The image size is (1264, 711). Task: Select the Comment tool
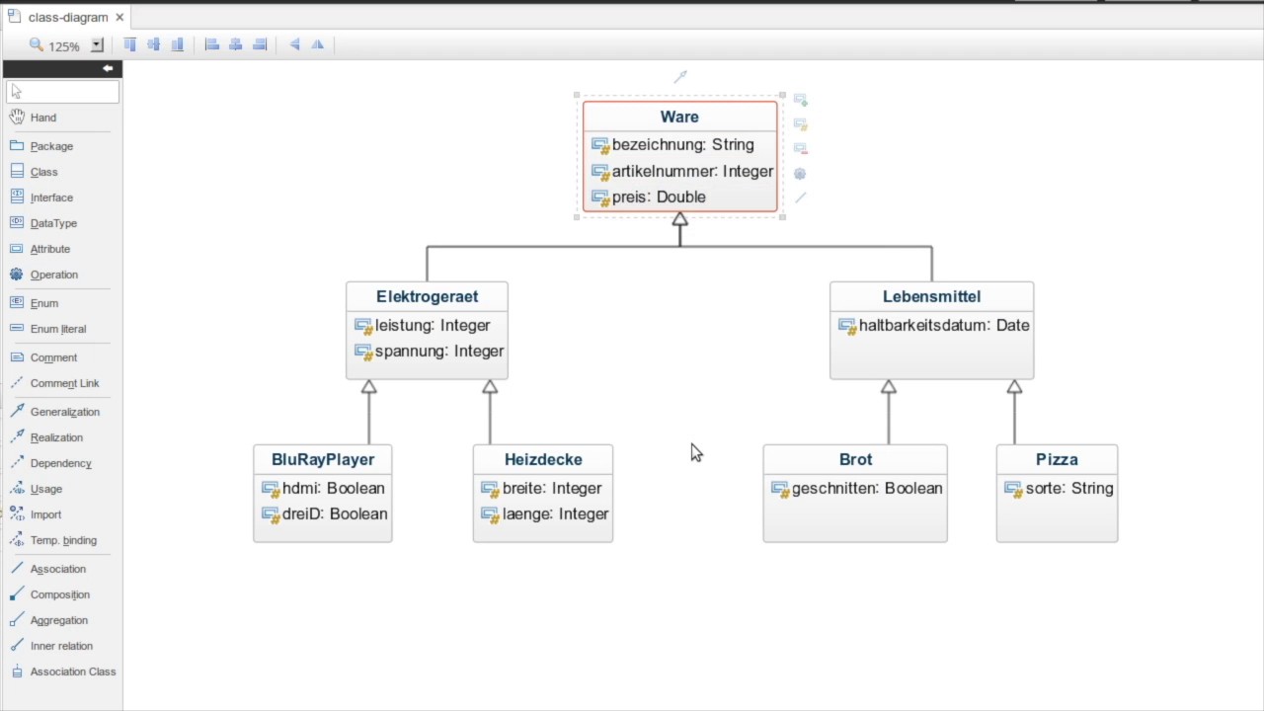[43, 357]
